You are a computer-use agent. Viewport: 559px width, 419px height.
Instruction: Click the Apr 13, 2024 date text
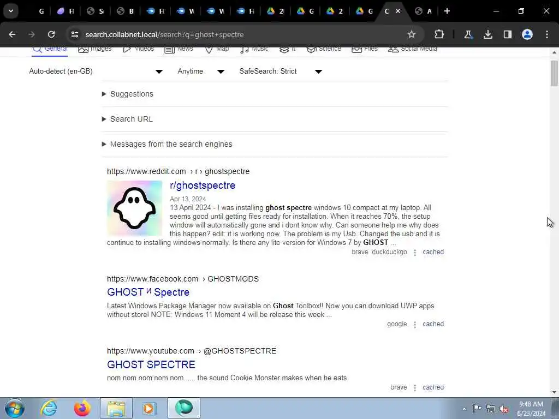click(188, 199)
